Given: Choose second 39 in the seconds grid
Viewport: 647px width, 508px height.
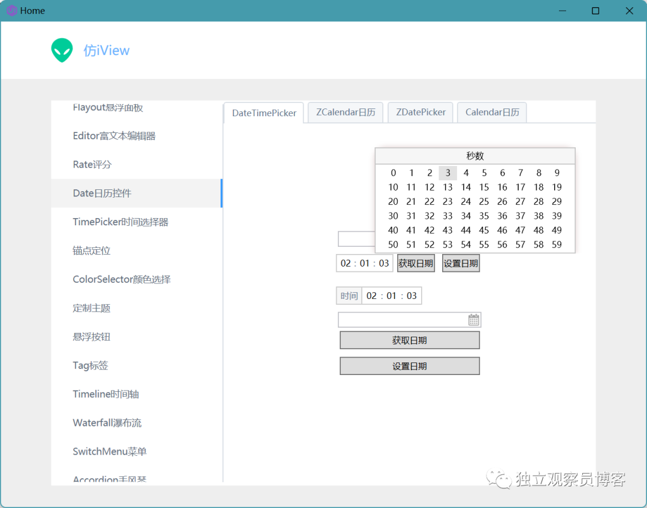Looking at the screenshot, I should click(x=557, y=216).
